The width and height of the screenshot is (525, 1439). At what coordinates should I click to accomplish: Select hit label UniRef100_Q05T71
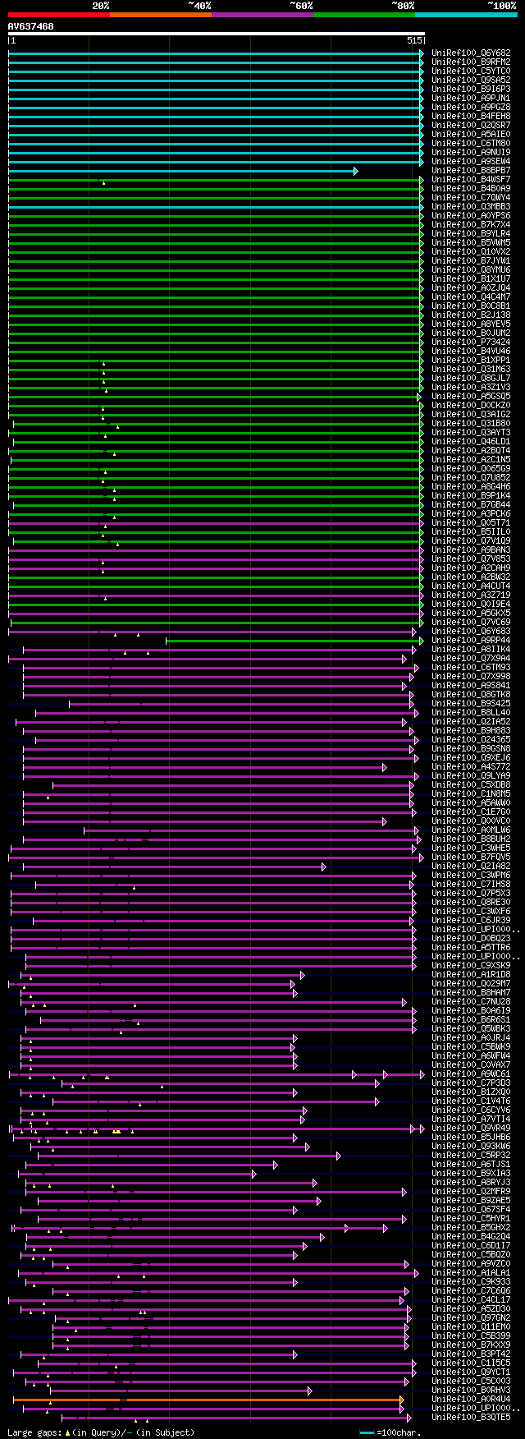pos(471,523)
